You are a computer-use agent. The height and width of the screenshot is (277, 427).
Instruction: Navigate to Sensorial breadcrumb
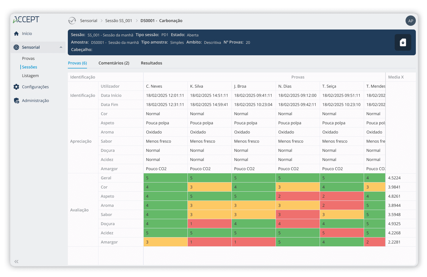coord(88,21)
